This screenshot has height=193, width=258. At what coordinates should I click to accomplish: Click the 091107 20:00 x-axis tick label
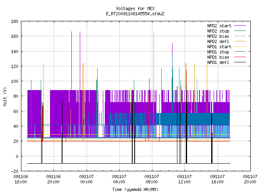[250, 179]
